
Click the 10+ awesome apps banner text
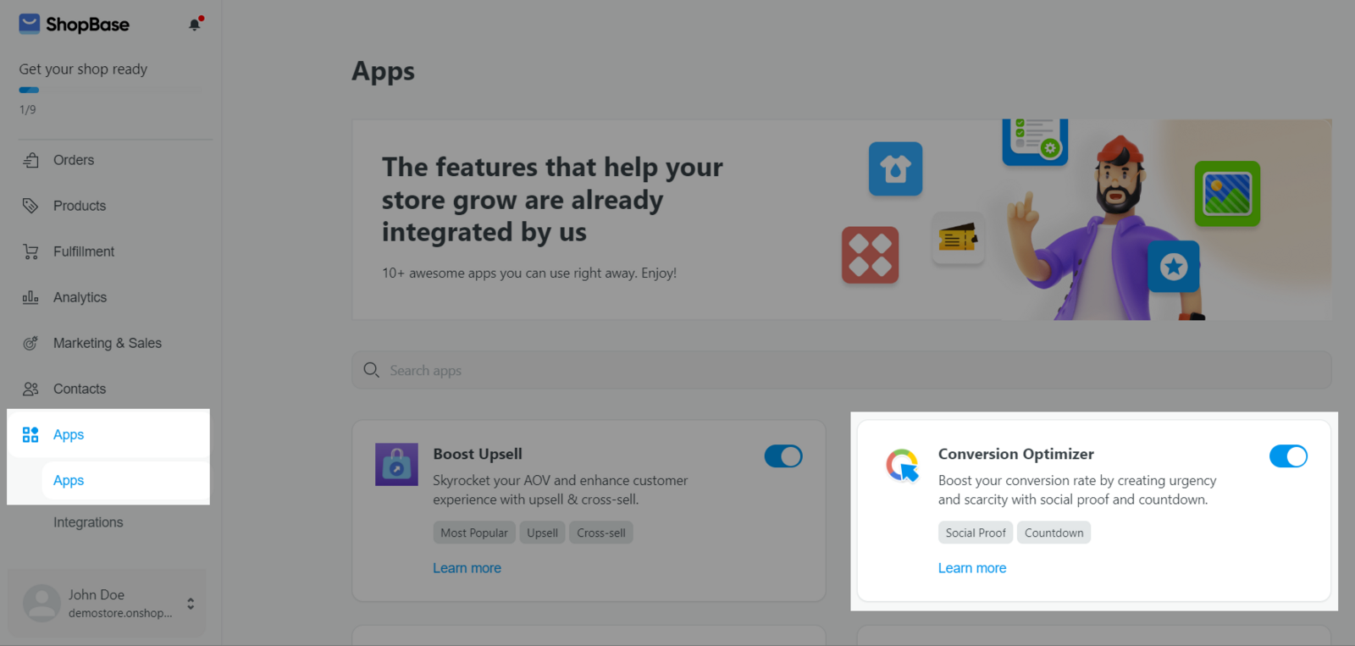[x=529, y=273]
